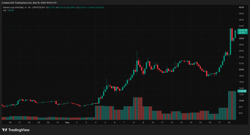
Task: Click the '18M' price axis label
Action: (241, 76)
